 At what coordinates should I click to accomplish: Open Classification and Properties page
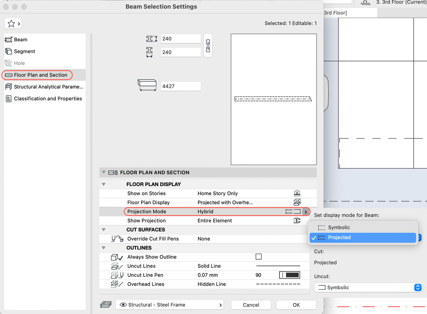pyautogui.click(x=45, y=98)
